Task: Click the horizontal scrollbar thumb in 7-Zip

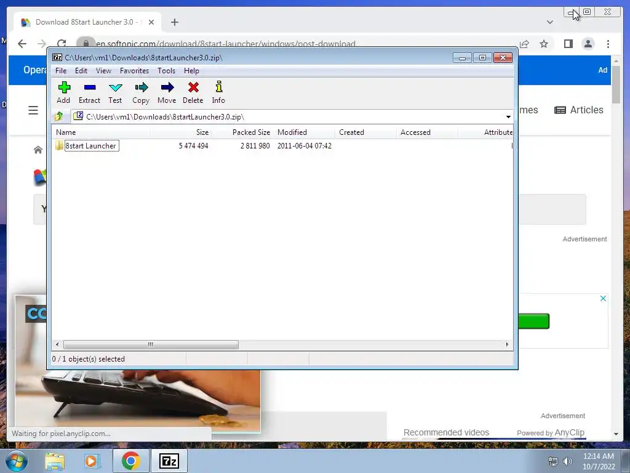Action: coord(151,345)
